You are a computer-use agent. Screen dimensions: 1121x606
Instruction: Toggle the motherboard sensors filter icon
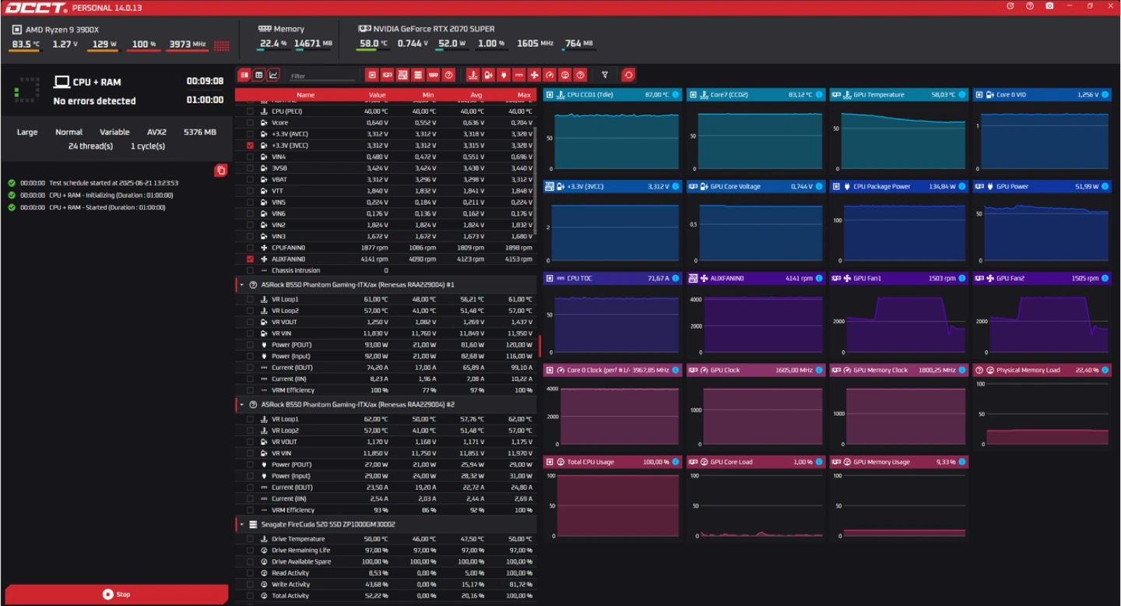[402, 75]
